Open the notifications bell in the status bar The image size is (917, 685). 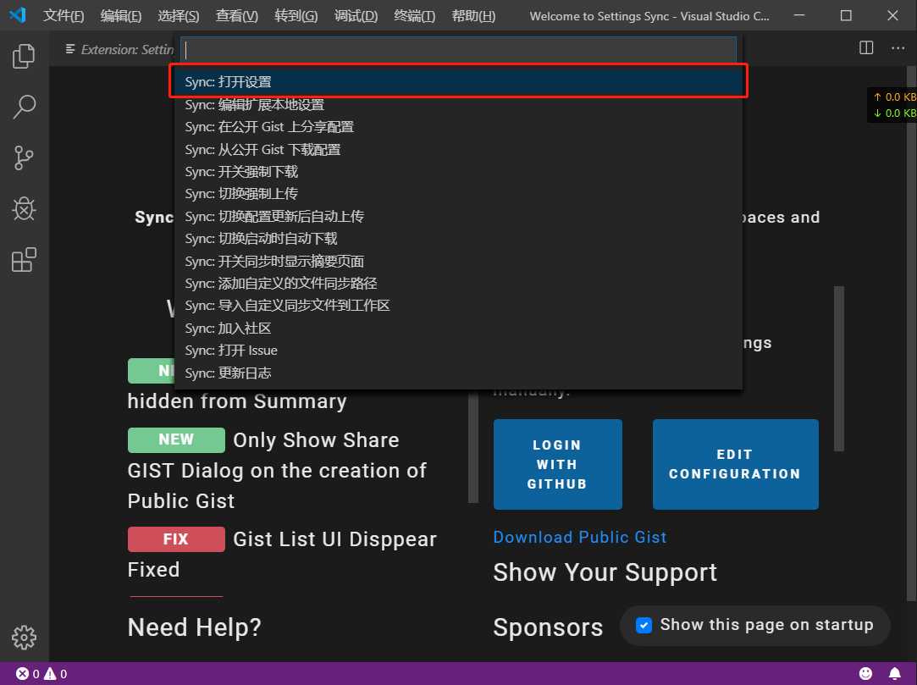tap(895, 674)
